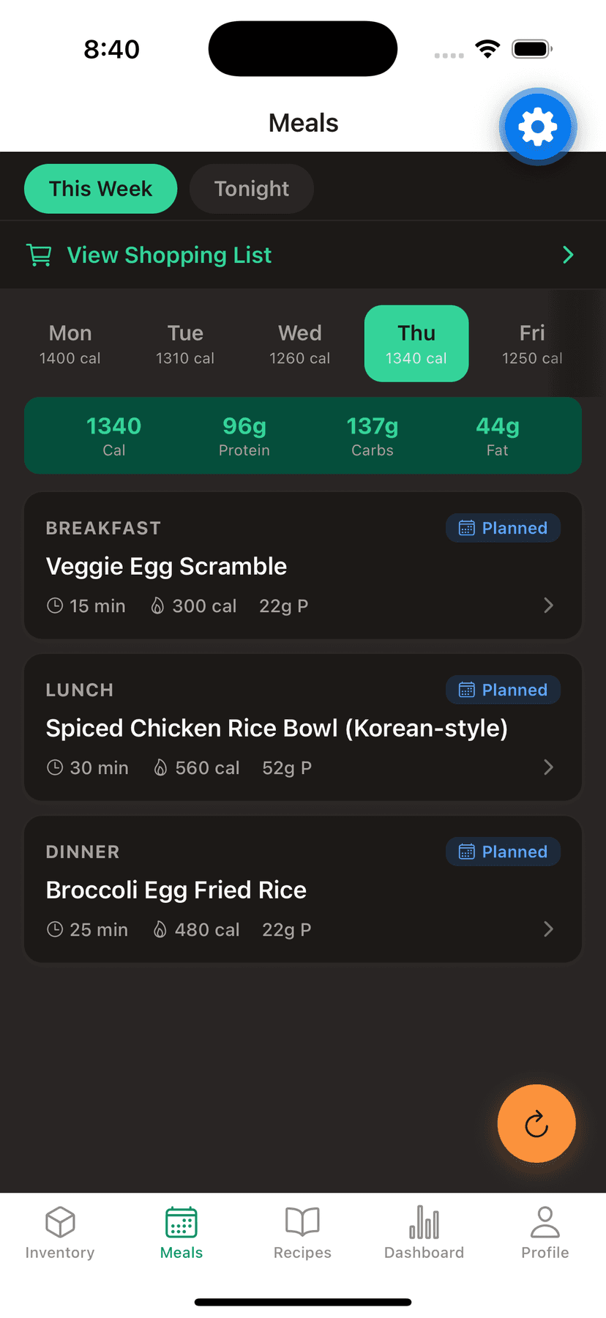Expand Spiced Chicken Rice Bowl chevron
Screen dimensions: 606x1318
[548, 767]
